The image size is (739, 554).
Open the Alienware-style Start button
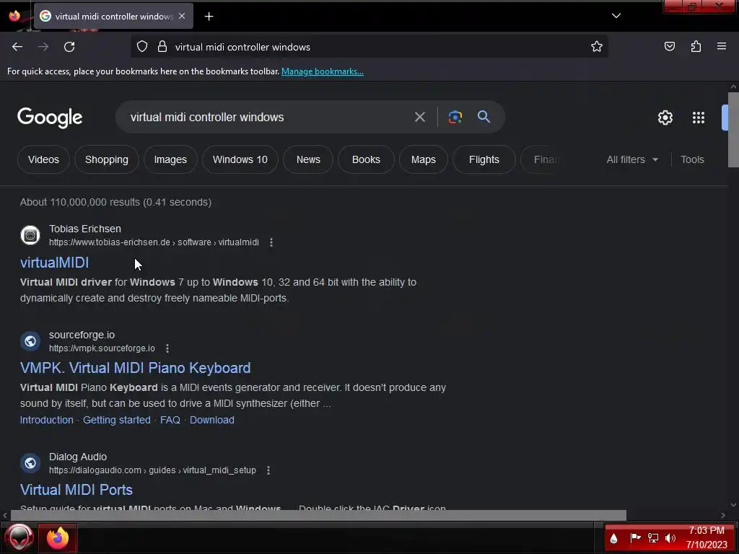[19, 537]
